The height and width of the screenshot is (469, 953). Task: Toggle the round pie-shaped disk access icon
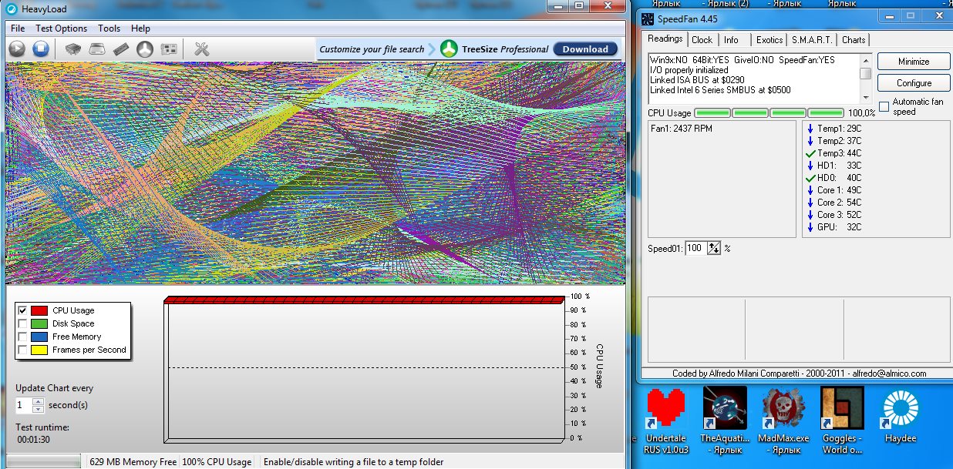coord(145,49)
